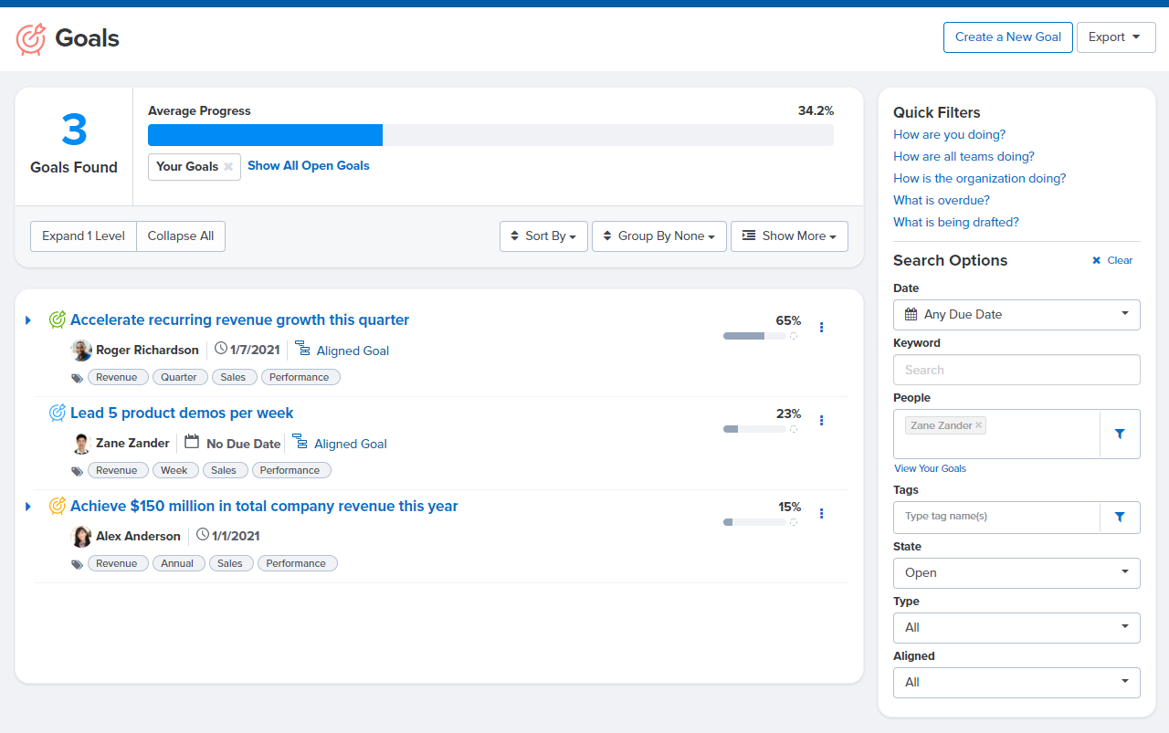
Task: Click the clock icon next to 1/1/2021
Action: [x=203, y=535]
